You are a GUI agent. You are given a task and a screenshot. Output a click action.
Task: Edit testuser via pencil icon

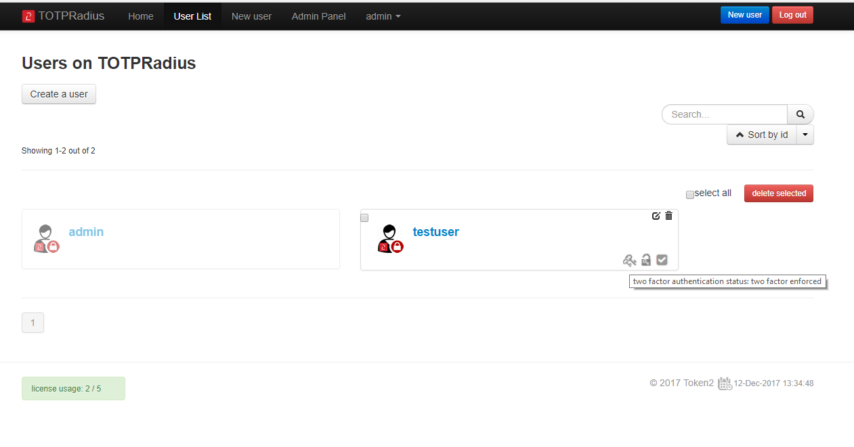[x=656, y=216]
